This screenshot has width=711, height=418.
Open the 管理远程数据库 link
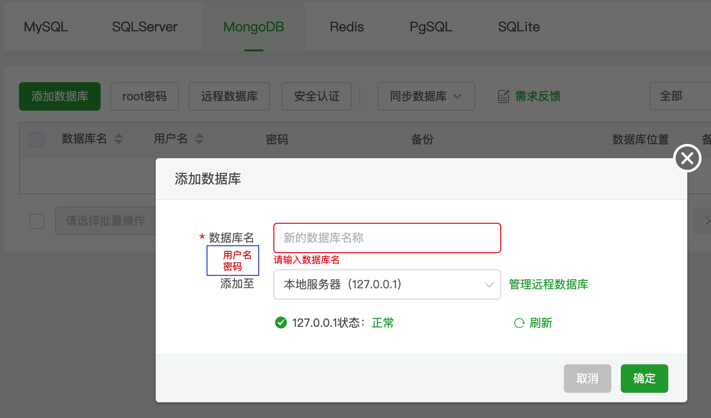(x=549, y=285)
